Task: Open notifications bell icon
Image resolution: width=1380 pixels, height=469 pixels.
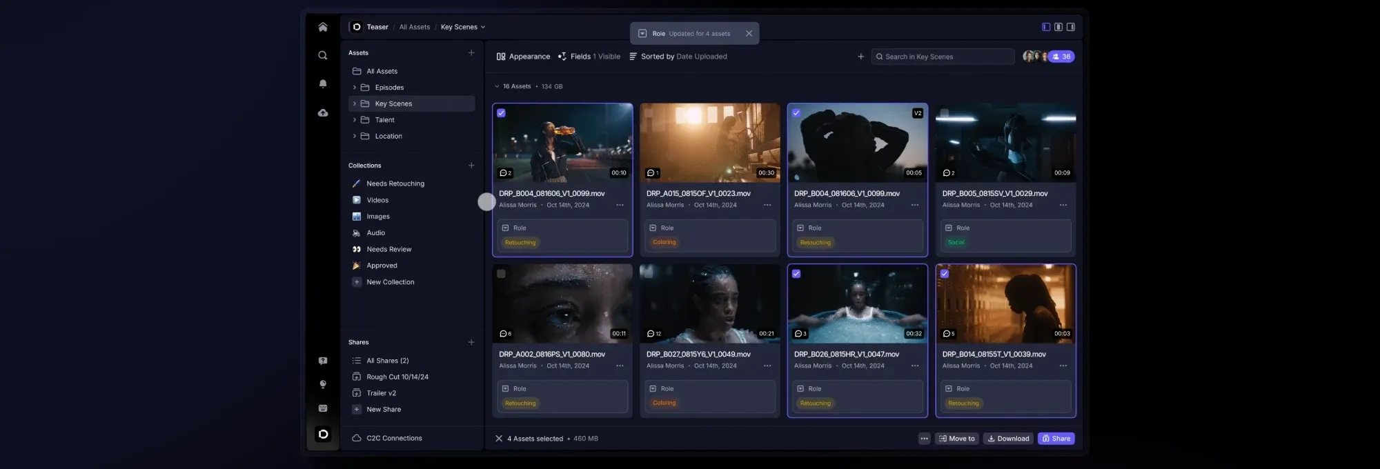Action: pos(322,83)
